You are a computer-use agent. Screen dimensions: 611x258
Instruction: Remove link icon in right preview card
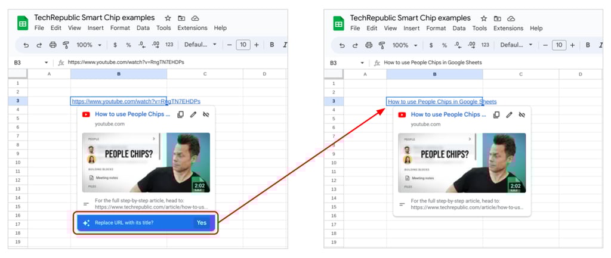(x=522, y=115)
